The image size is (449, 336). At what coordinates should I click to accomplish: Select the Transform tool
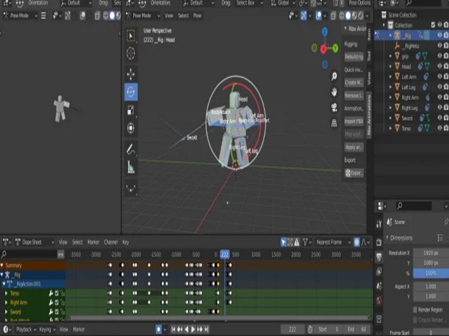(131, 128)
